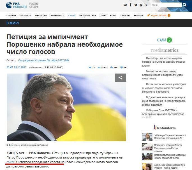Open story link Ситуация на Украине
This screenshot has width=192, height=170.
43,60
